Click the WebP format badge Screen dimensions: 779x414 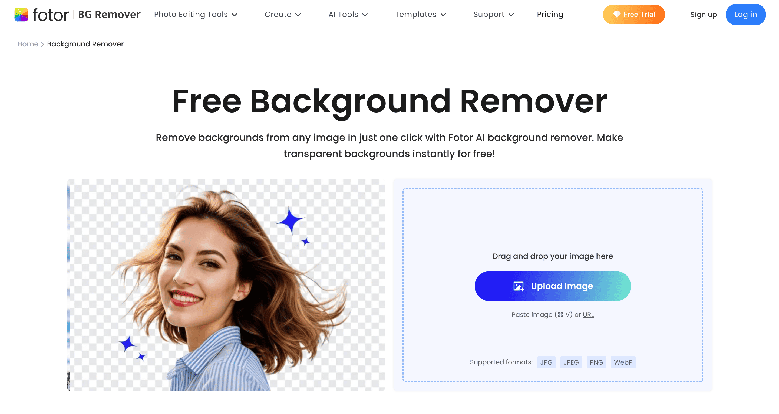pos(623,362)
